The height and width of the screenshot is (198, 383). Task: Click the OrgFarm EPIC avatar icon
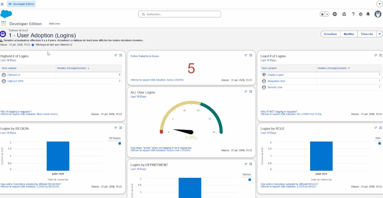tap(4, 81)
